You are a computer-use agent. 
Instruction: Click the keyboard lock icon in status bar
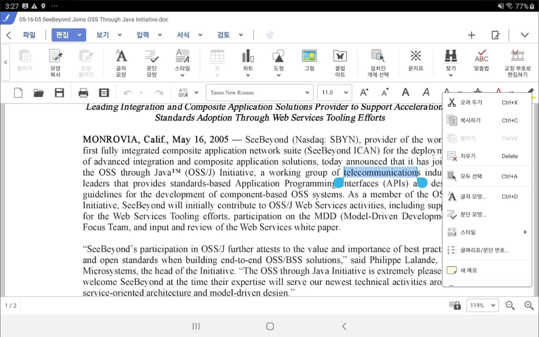point(455,305)
